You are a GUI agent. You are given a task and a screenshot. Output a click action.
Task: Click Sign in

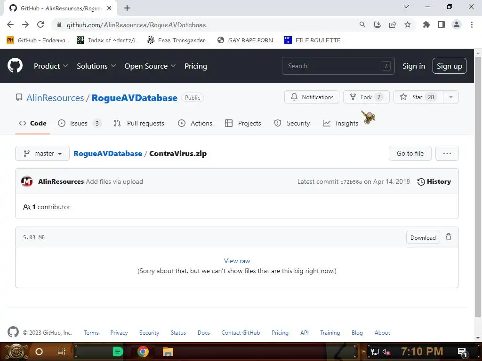[x=414, y=66]
